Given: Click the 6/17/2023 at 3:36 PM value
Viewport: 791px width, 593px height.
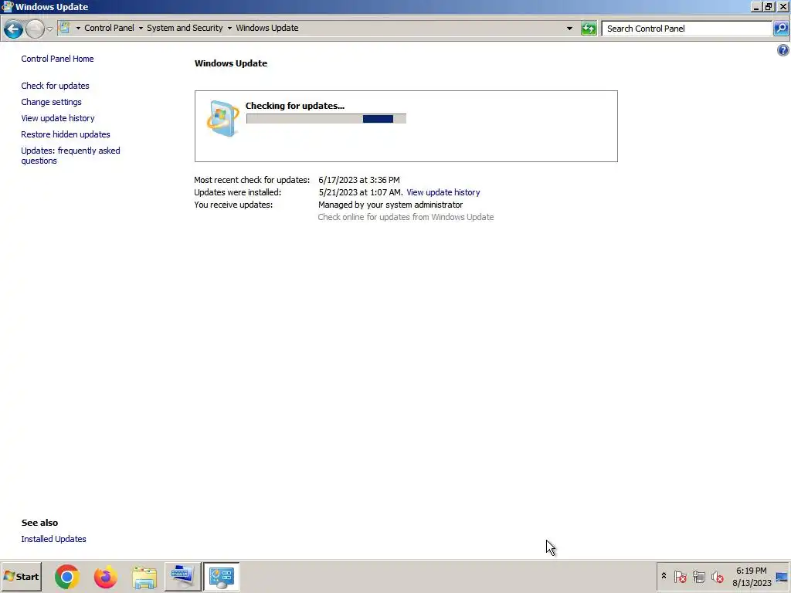Looking at the screenshot, I should tap(358, 180).
